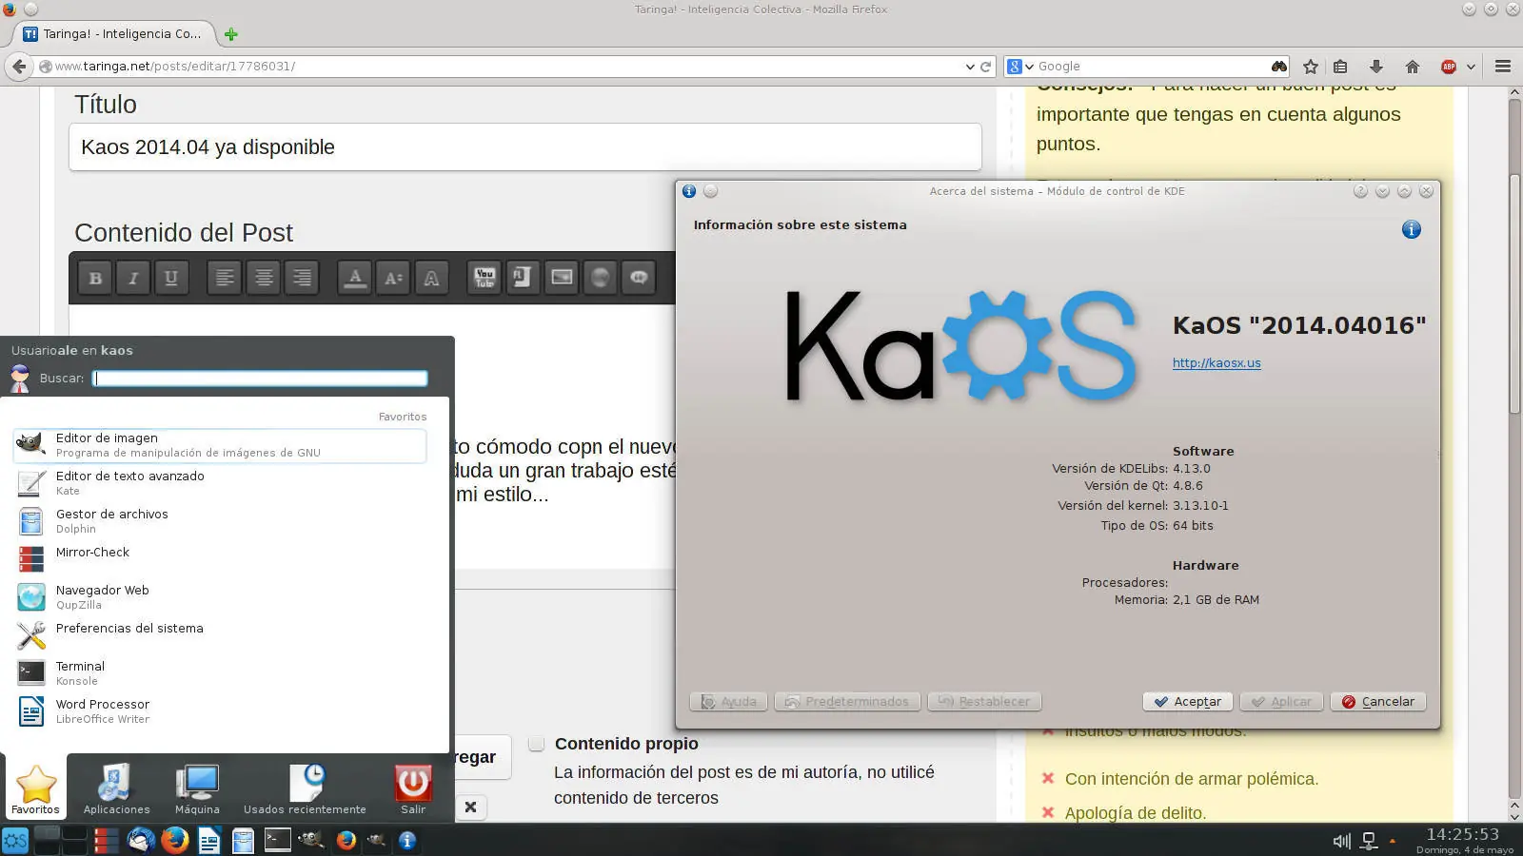Go to the Firefox home page
The image size is (1523, 856).
[x=1413, y=67]
